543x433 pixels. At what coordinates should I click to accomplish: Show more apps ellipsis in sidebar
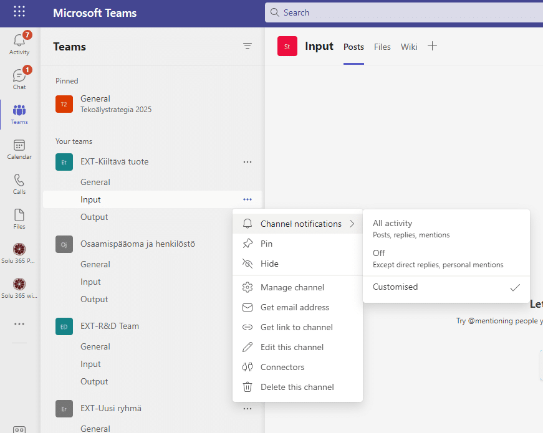click(x=19, y=324)
